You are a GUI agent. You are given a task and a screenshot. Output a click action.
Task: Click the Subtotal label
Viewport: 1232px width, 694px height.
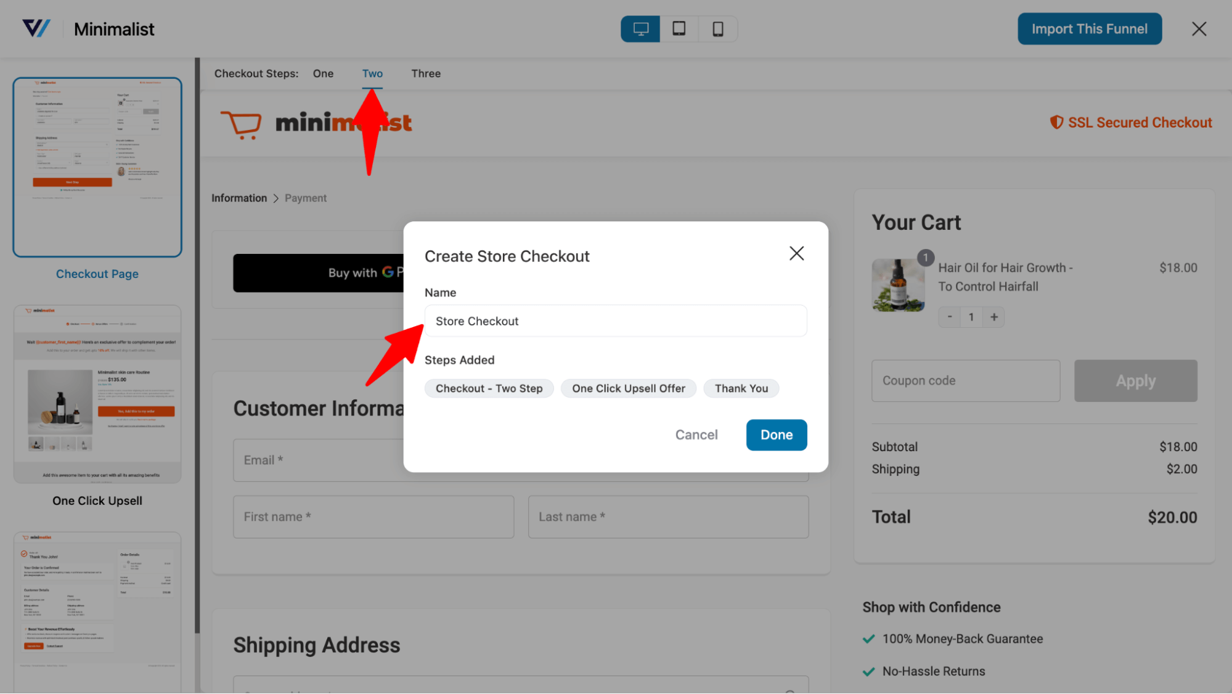(x=894, y=447)
